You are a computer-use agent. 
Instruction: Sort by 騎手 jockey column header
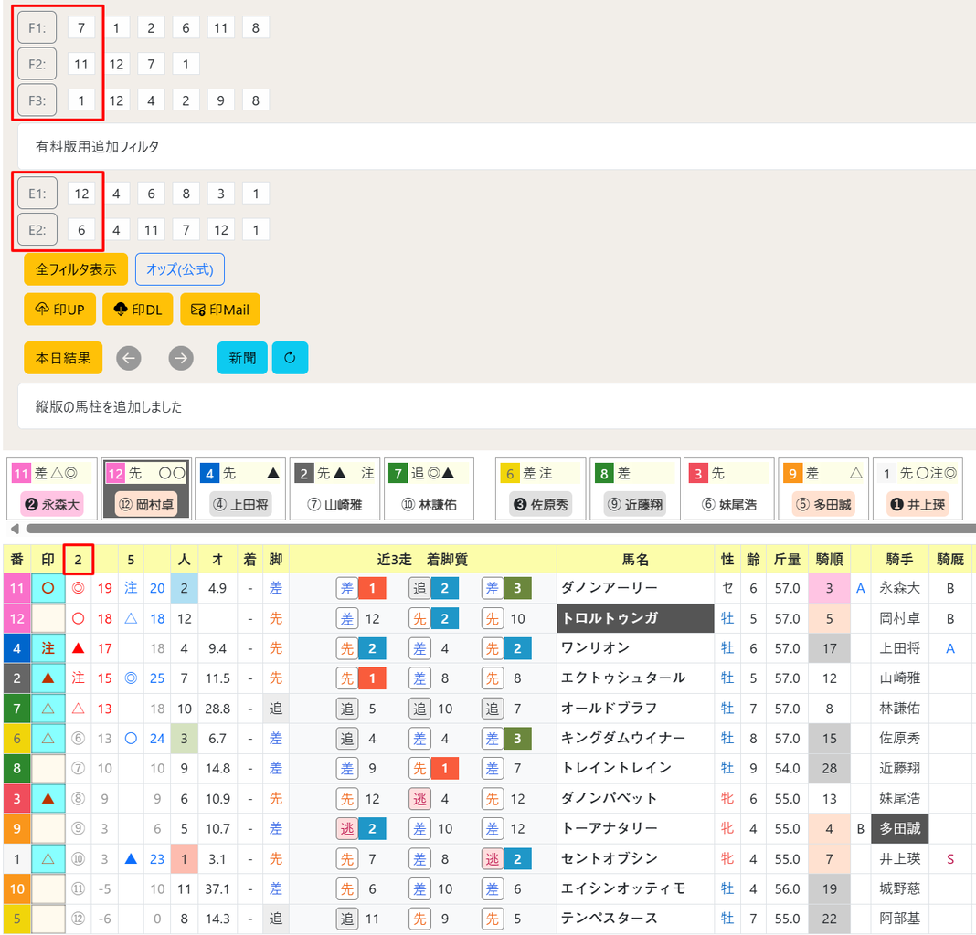tap(899, 559)
